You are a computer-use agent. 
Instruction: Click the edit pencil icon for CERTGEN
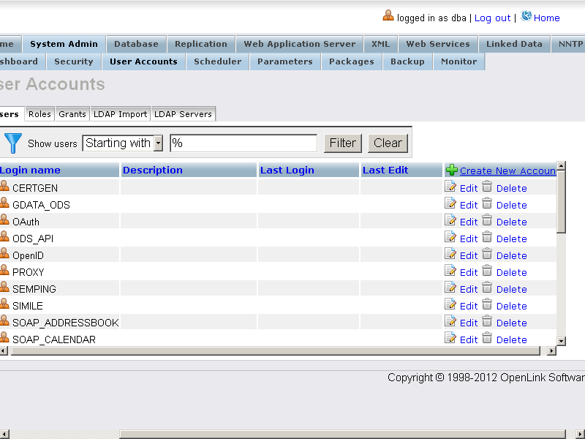[x=450, y=187]
